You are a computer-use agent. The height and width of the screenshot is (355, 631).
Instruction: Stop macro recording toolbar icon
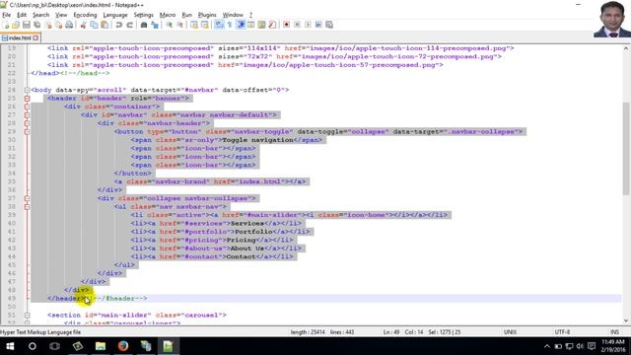click(297, 25)
